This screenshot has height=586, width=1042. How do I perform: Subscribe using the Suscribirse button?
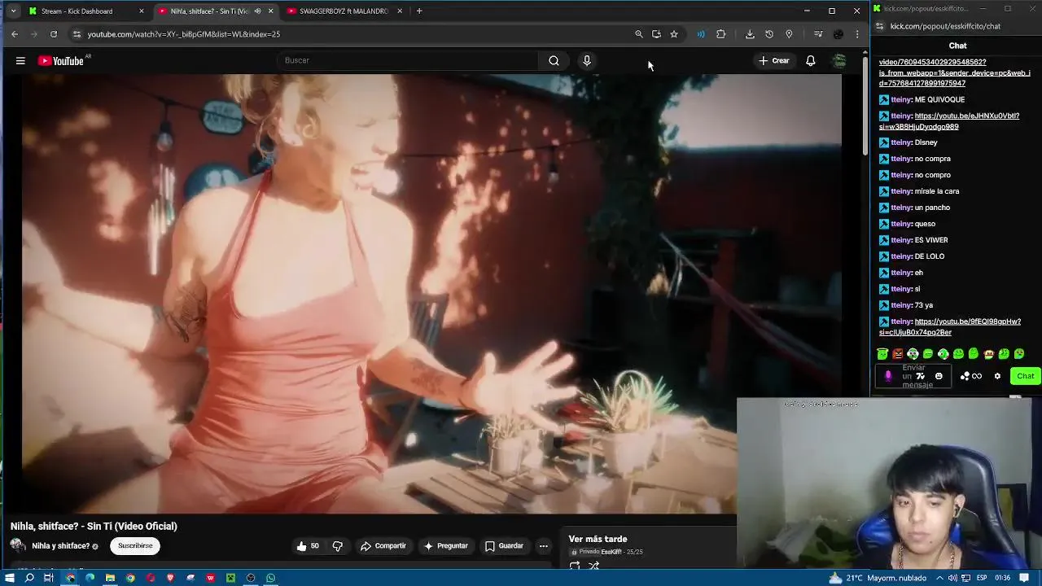[x=135, y=546]
